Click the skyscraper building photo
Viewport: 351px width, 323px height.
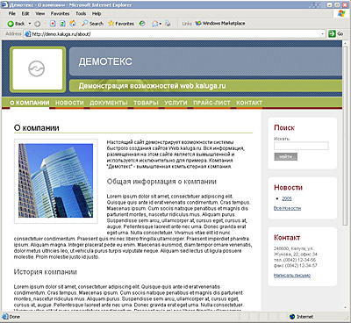click(55, 181)
